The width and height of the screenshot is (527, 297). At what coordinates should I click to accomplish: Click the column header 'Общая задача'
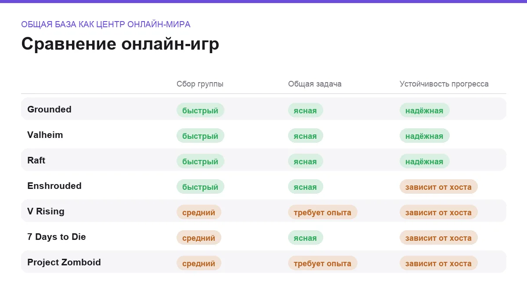click(x=314, y=84)
